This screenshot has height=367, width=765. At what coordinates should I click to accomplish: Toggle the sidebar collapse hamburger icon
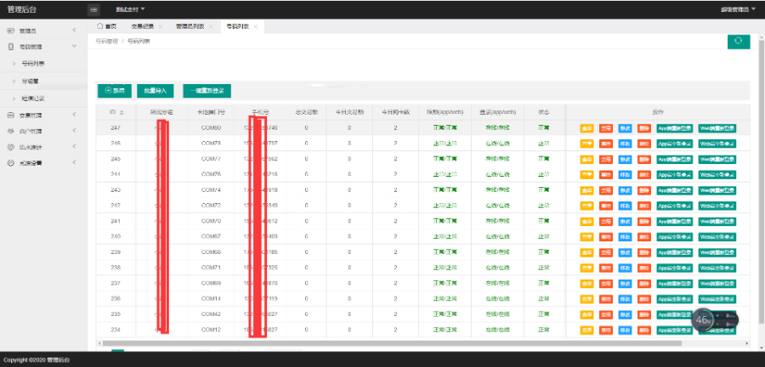pos(93,9)
